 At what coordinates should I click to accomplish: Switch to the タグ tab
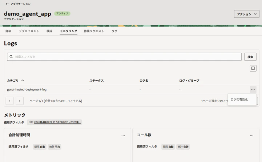[x=114, y=31]
